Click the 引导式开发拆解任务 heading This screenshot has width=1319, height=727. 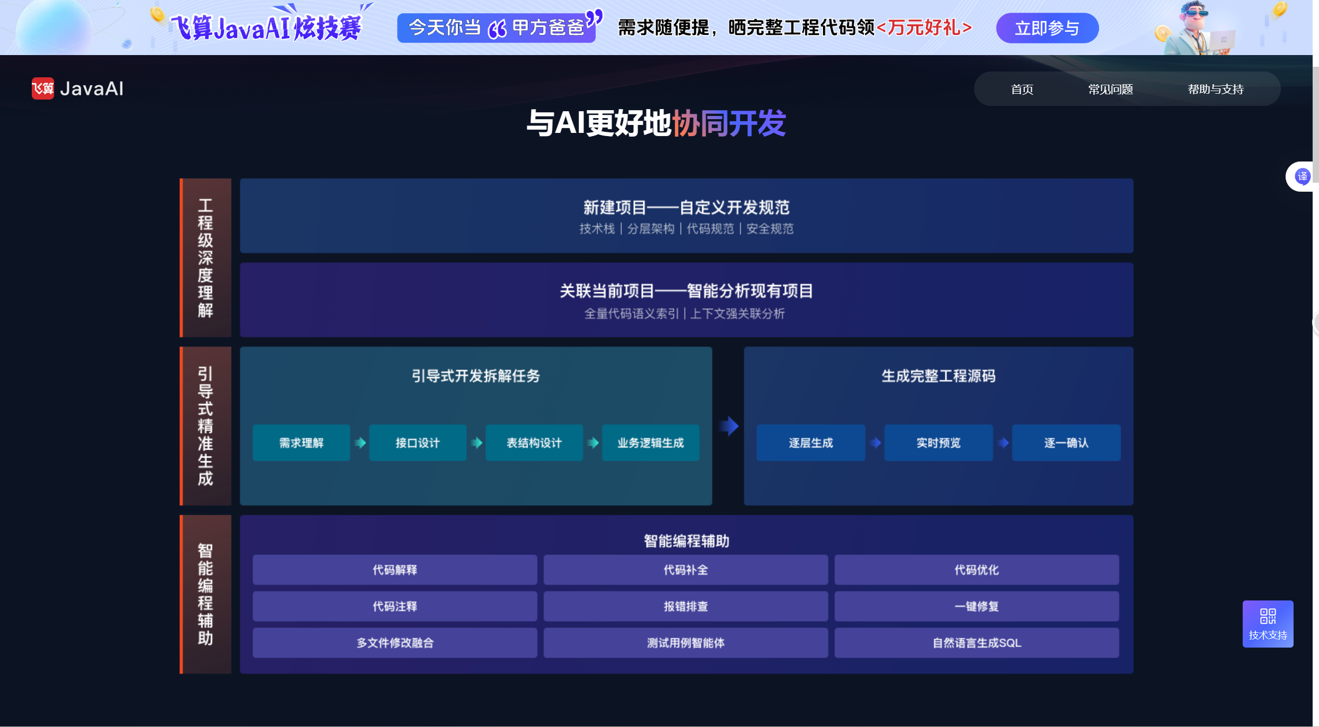(476, 376)
